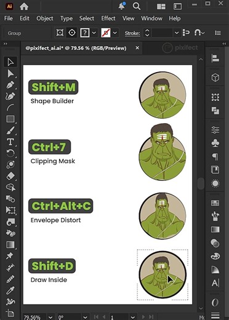
Task: Click the Stroke label link
Action: pyautogui.click(x=132, y=33)
